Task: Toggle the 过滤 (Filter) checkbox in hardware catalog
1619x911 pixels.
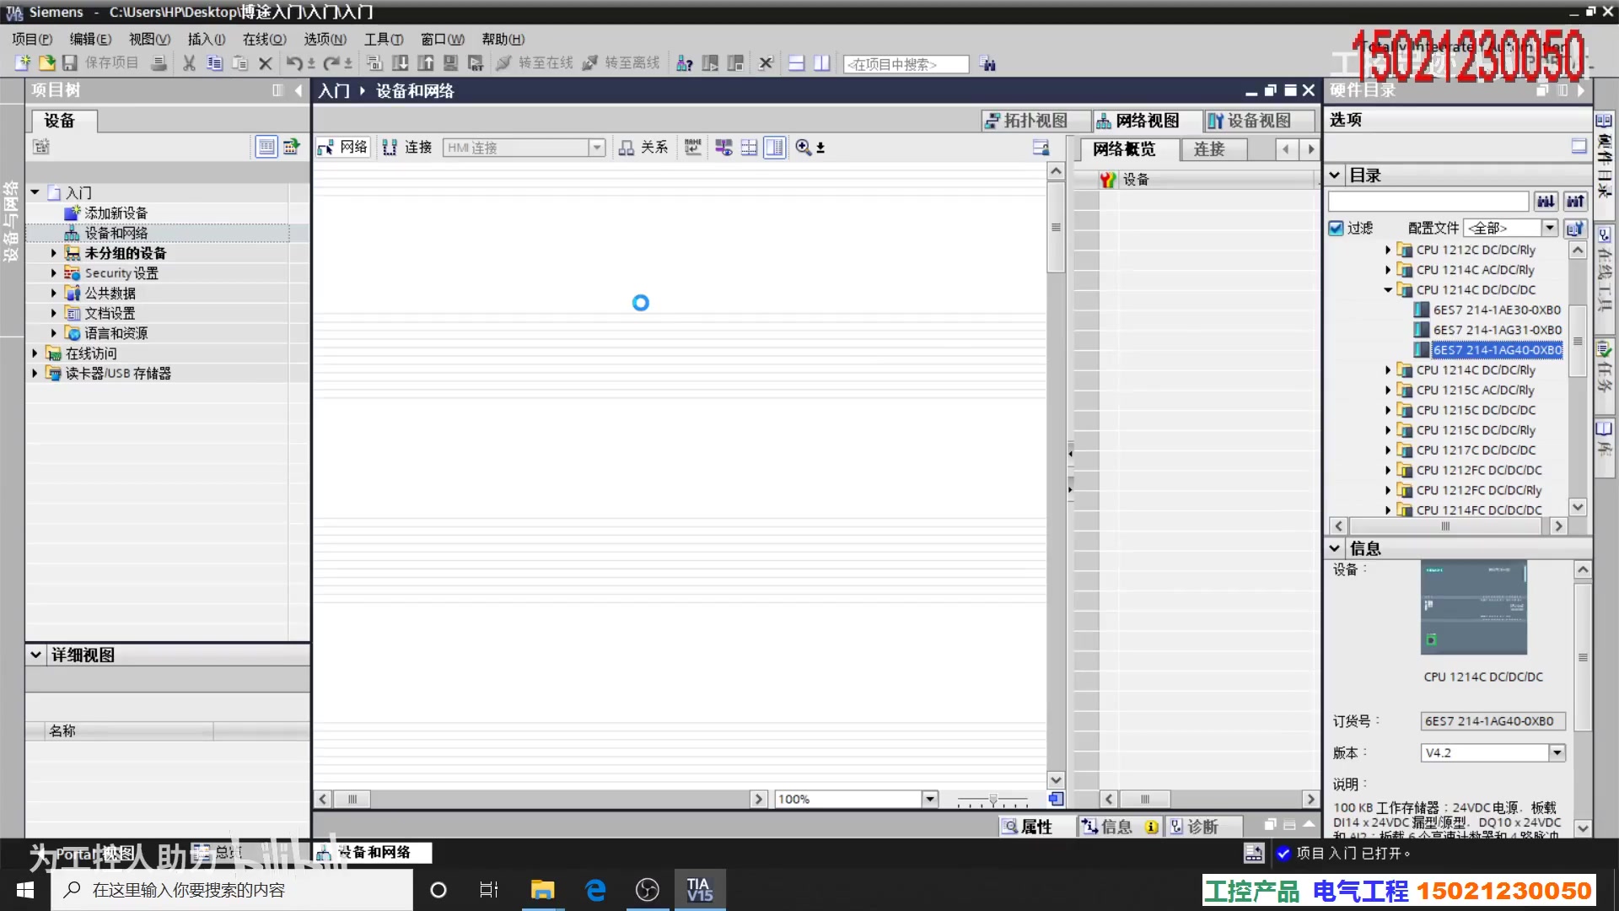Action: click(1336, 227)
